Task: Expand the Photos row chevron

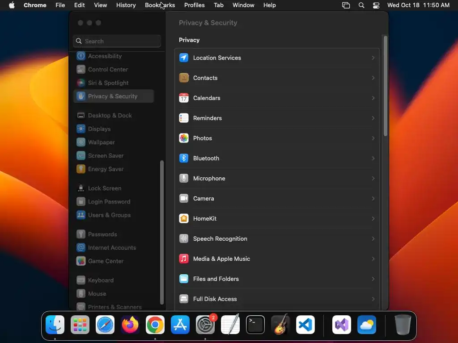Action: tap(373, 138)
